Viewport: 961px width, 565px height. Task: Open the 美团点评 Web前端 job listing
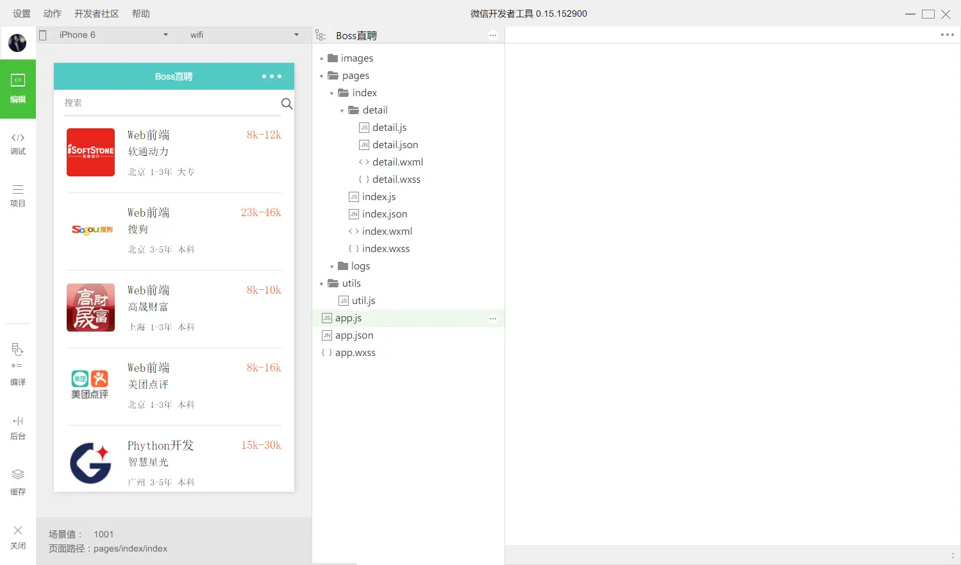pyautogui.click(x=174, y=387)
